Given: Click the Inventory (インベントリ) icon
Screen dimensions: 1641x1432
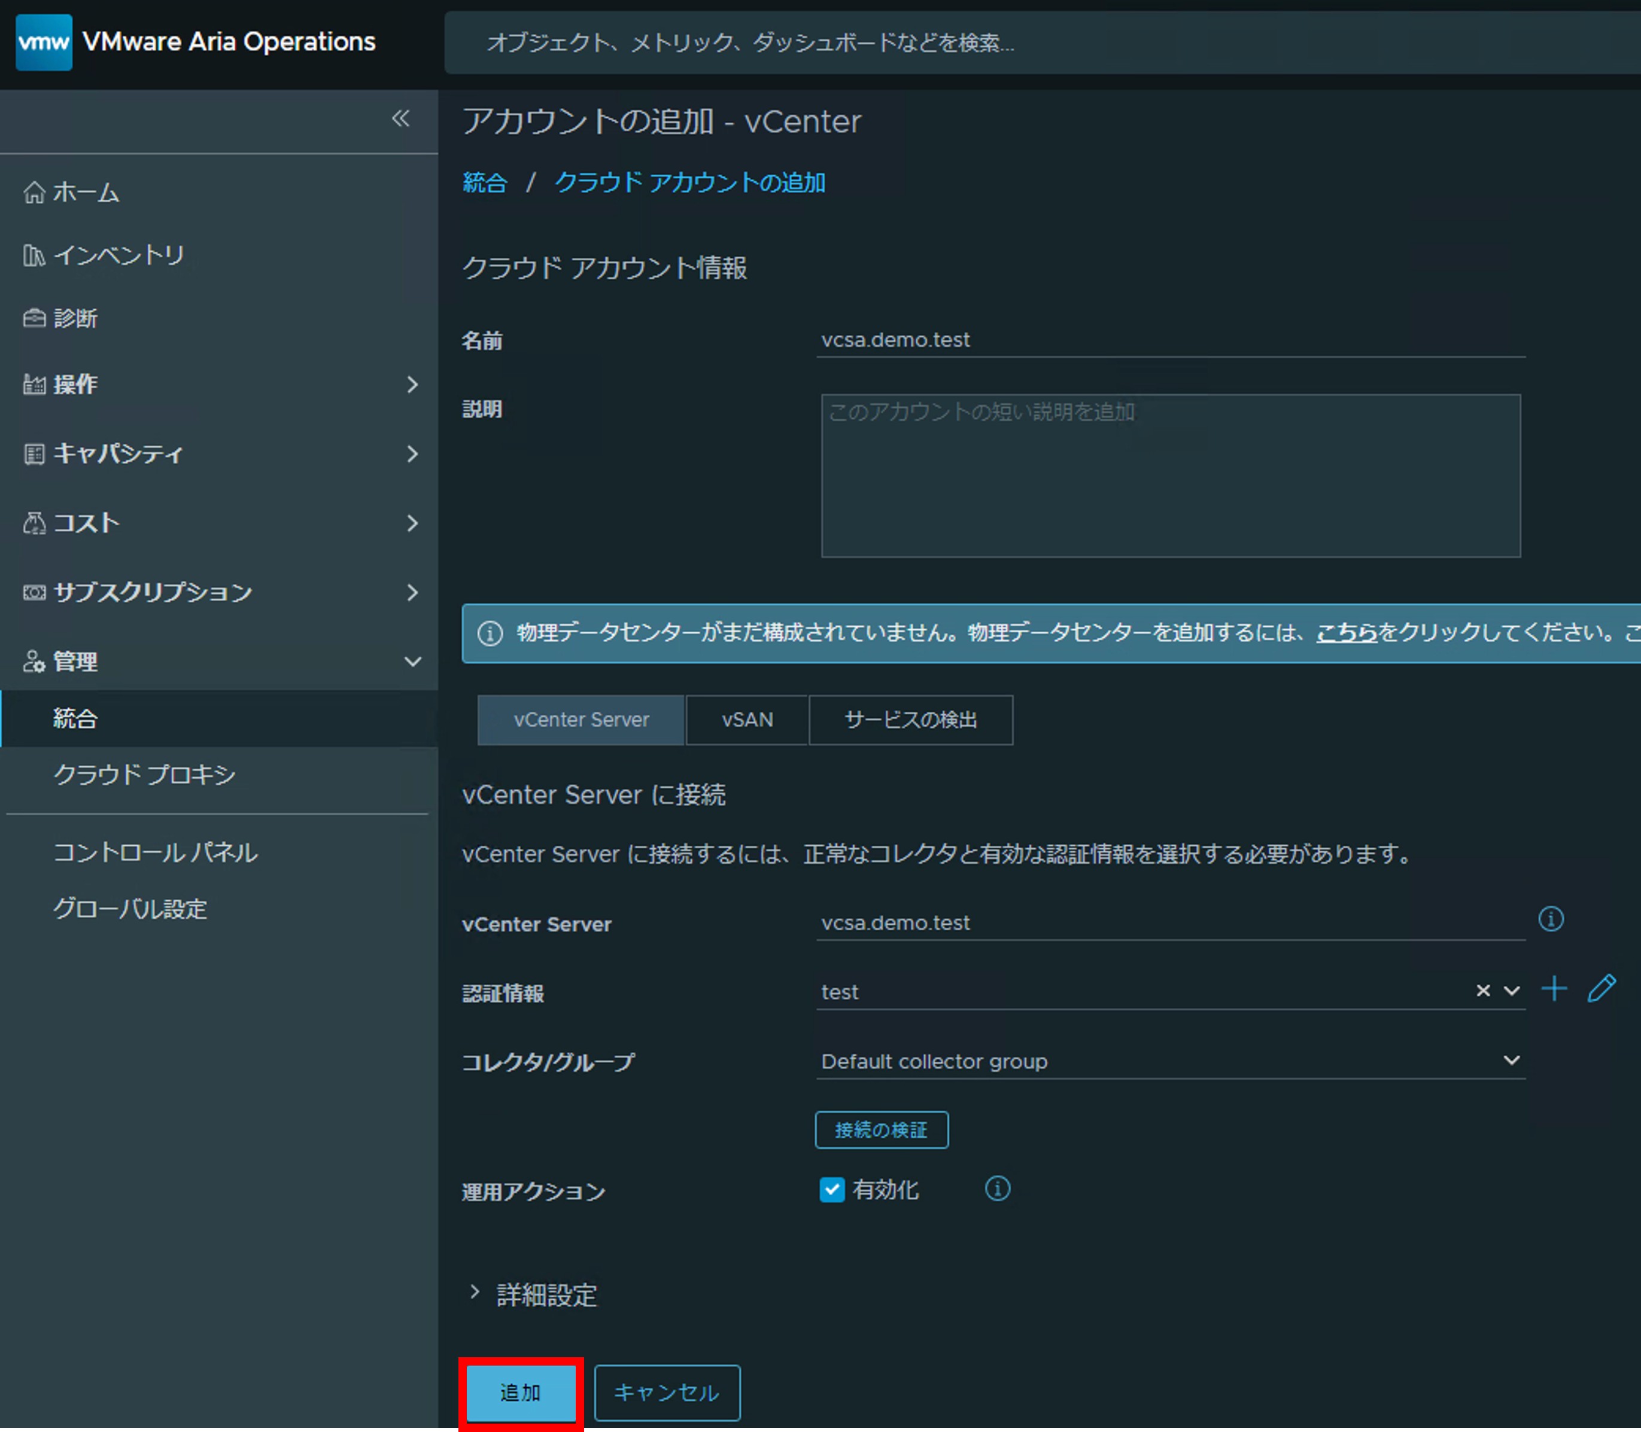Looking at the screenshot, I should (34, 256).
